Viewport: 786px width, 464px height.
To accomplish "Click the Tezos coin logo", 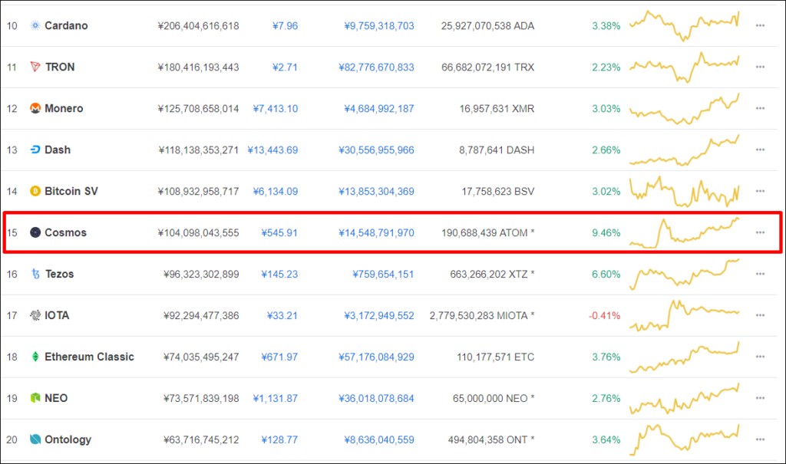I will [35, 274].
